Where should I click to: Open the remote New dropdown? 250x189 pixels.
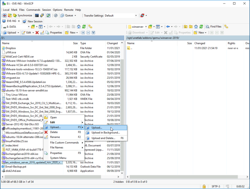205,33
